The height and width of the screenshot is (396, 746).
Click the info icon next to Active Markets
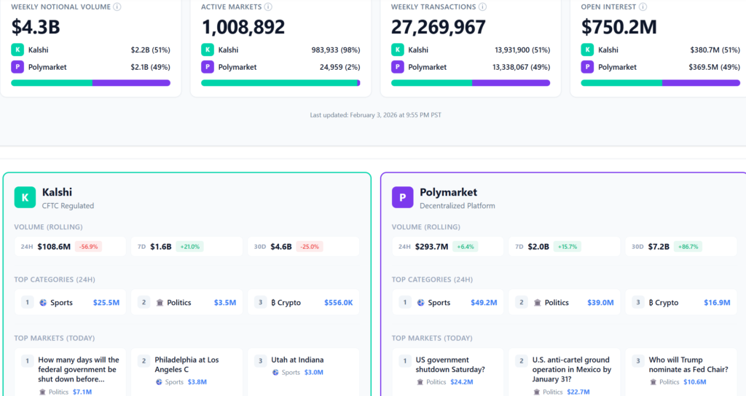[268, 7]
